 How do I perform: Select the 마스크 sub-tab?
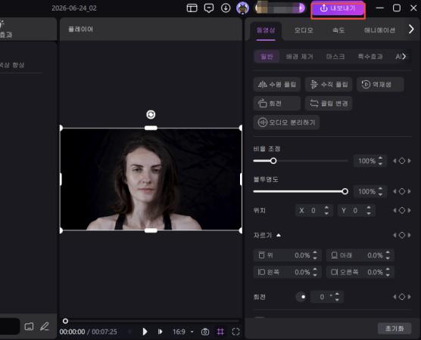(x=335, y=57)
